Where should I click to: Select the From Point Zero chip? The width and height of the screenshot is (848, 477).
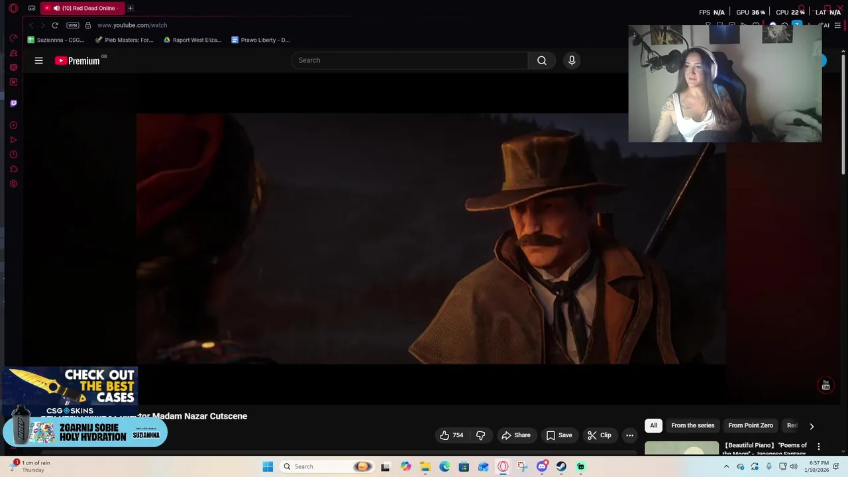(751, 425)
